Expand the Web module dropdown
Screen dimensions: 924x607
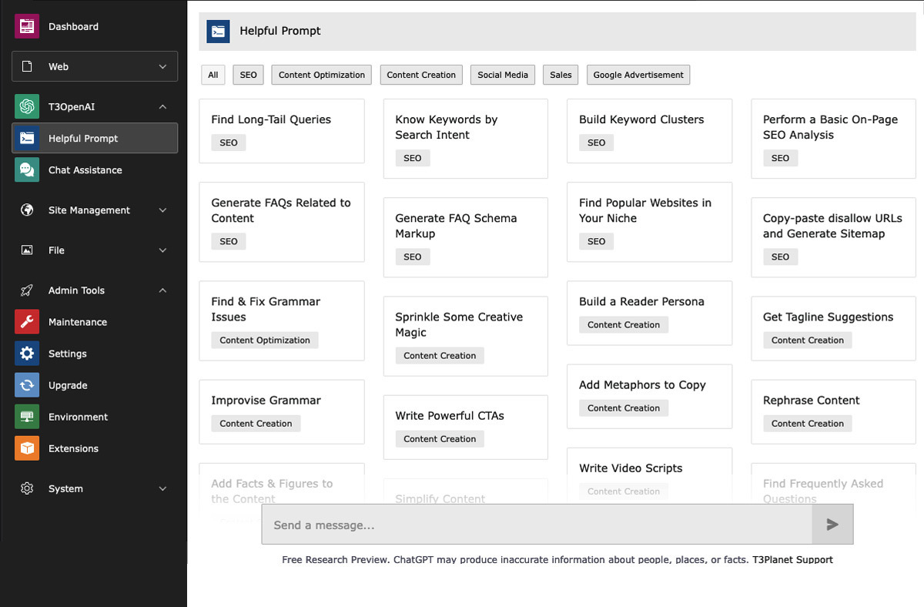tap(162, 67)
